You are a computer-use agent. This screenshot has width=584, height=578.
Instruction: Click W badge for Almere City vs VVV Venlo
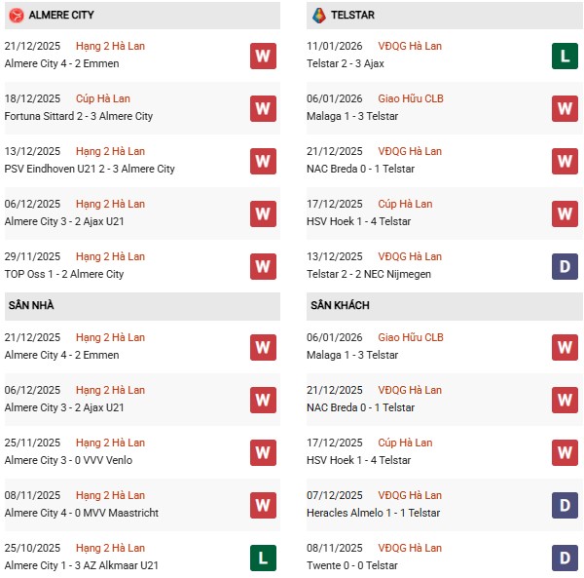coord(262,453)
